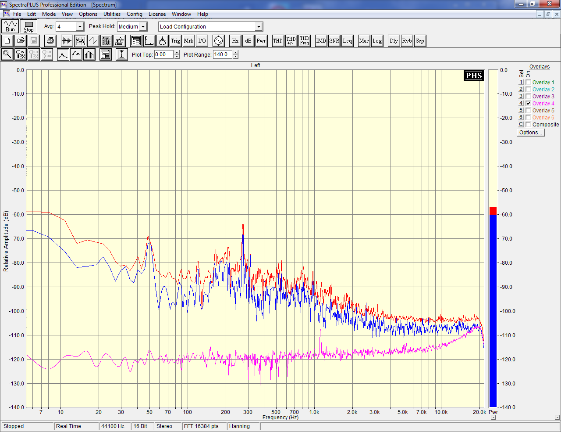The height and width of the screenshot is (432, 561).
Task: Enable the Composite overlay checkbox
Action: point(528,124)
